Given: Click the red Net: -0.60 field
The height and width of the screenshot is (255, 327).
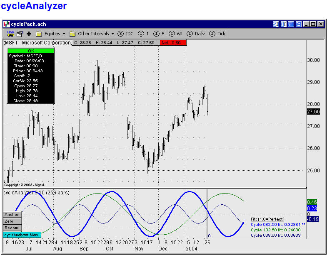Looking at the screenshot, I should (x=173, y=43).
